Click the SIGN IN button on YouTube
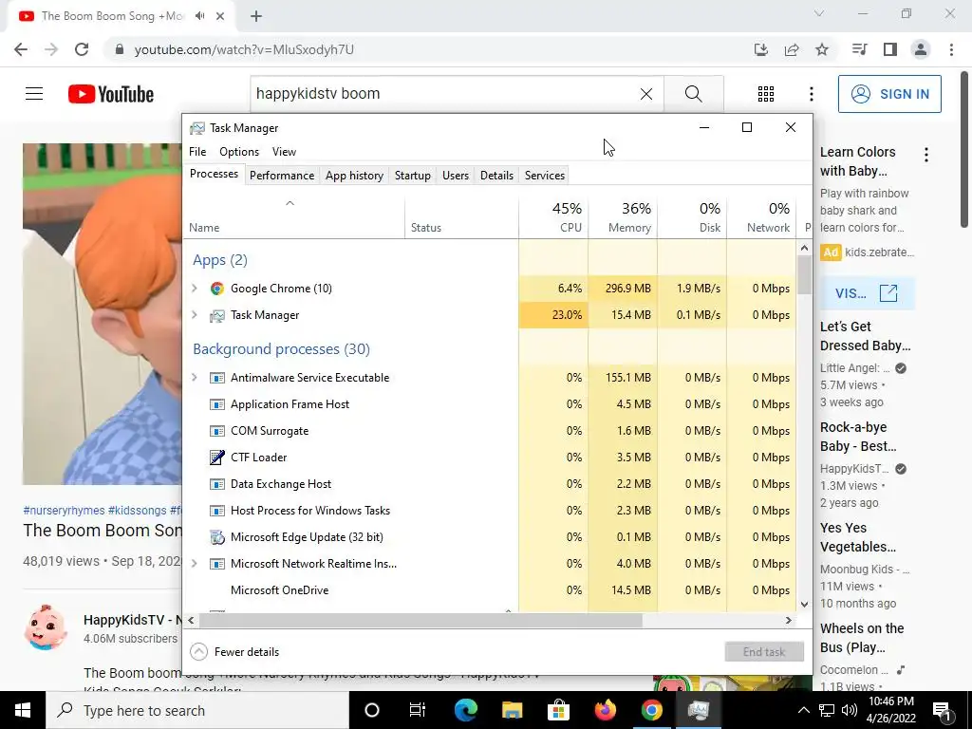 pos(889,94)
